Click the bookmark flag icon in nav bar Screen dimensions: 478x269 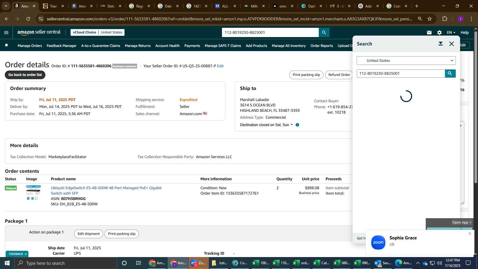coord(6,45)
